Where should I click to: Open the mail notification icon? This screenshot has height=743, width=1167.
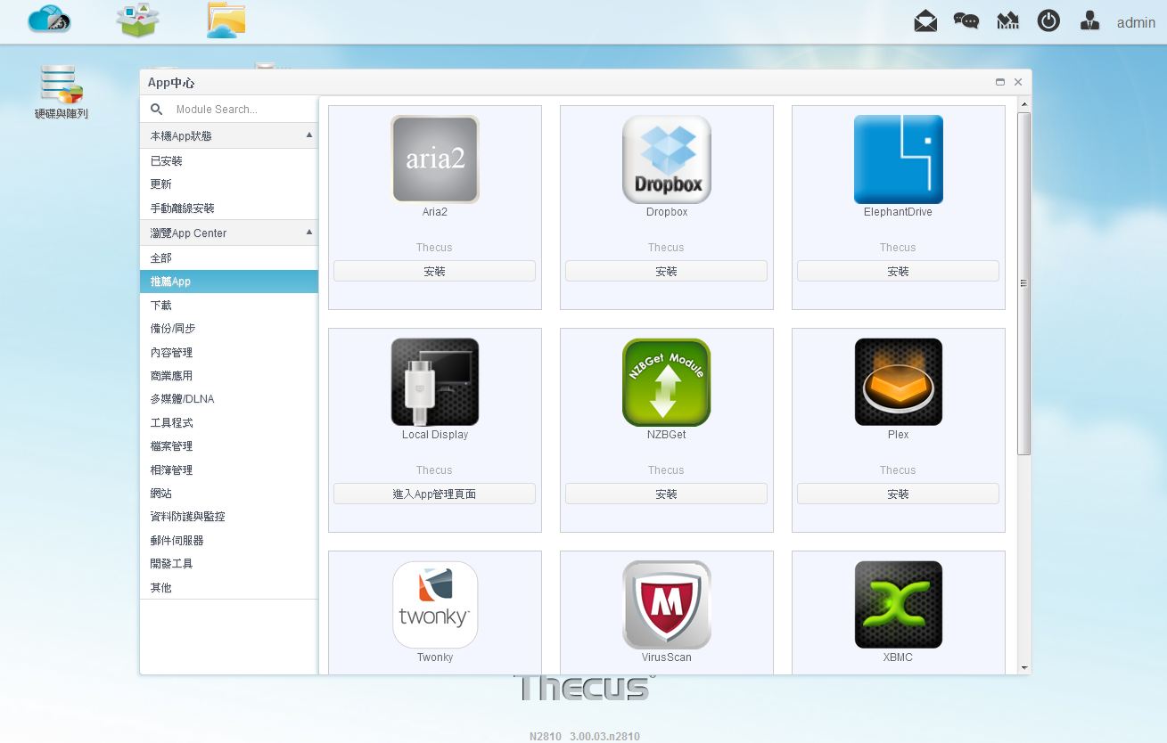925,20
